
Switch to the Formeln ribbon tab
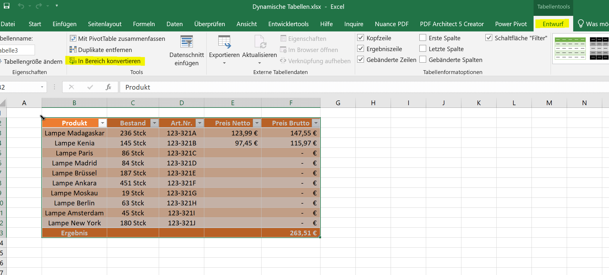(144, 24)
